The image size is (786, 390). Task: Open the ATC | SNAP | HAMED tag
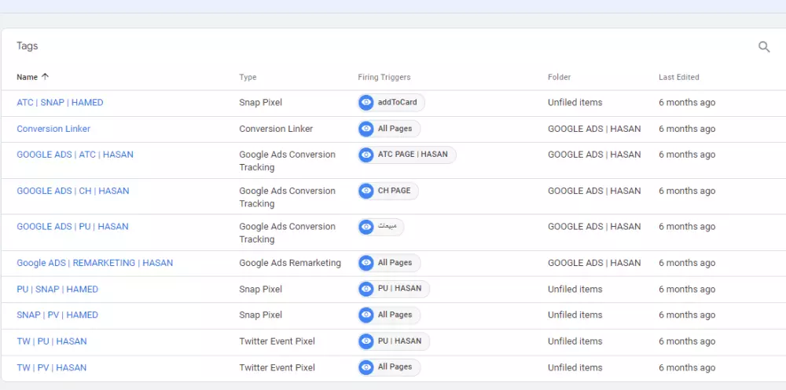(x=60, y=103)
